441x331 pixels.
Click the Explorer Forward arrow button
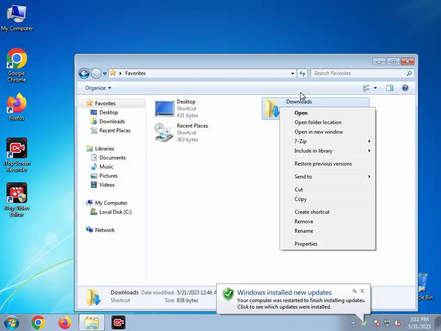pyautogui.click(x=96, y=73)
